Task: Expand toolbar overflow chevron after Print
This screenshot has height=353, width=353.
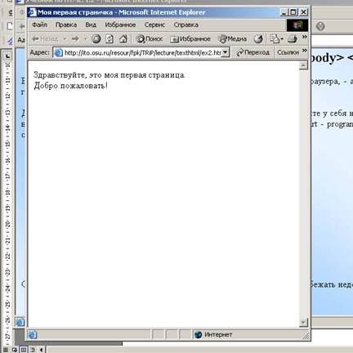Action: tap(305, 37)
